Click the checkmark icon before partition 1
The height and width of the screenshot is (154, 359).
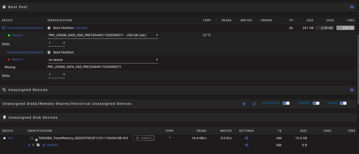click(29, 145)
